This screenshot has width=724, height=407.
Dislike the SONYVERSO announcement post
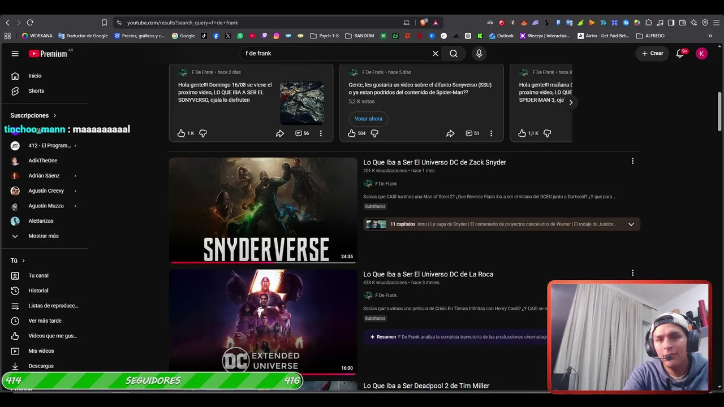coord(203,133)
